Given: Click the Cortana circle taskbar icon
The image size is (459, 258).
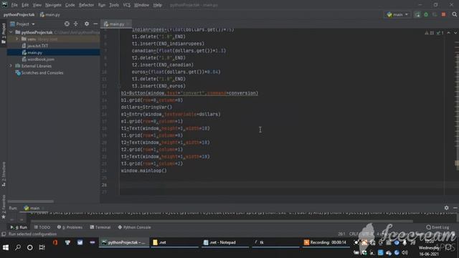Looking at the screenshot, I should [30, 247].
